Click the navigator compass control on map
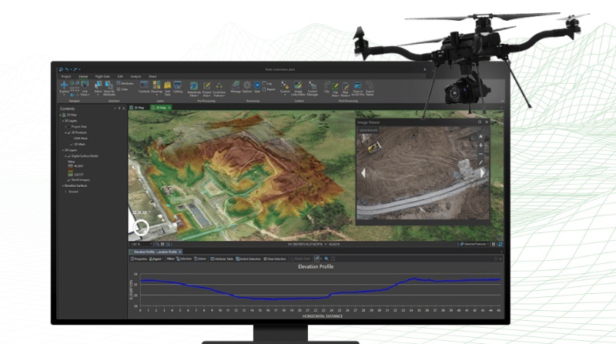 tap(141, 227)
